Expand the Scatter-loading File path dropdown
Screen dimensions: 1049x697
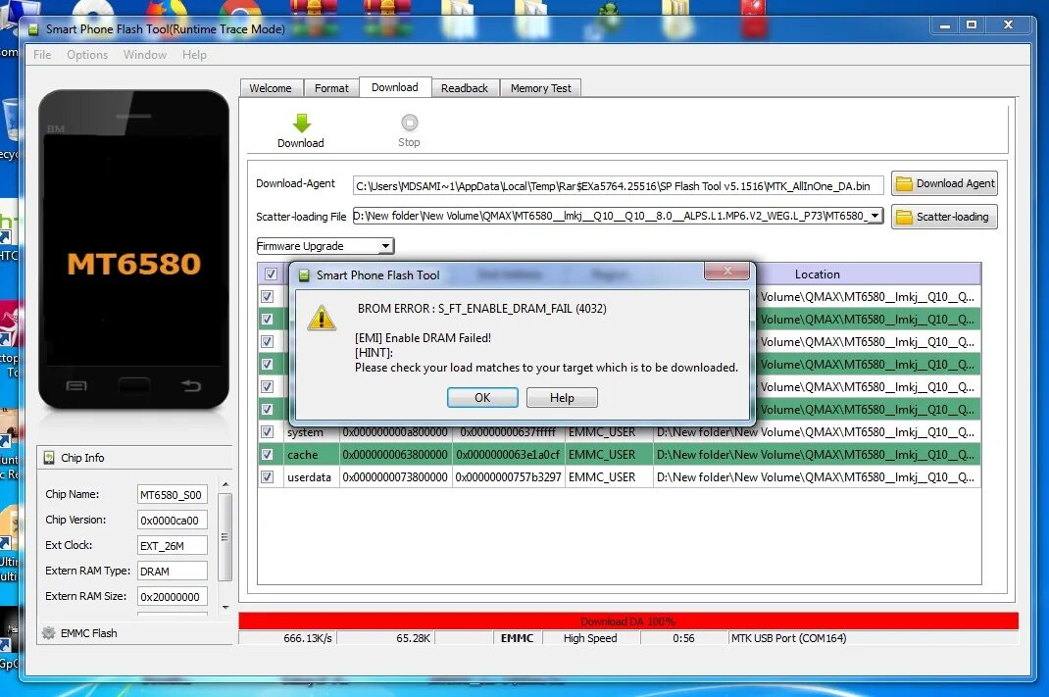[875, 216]
